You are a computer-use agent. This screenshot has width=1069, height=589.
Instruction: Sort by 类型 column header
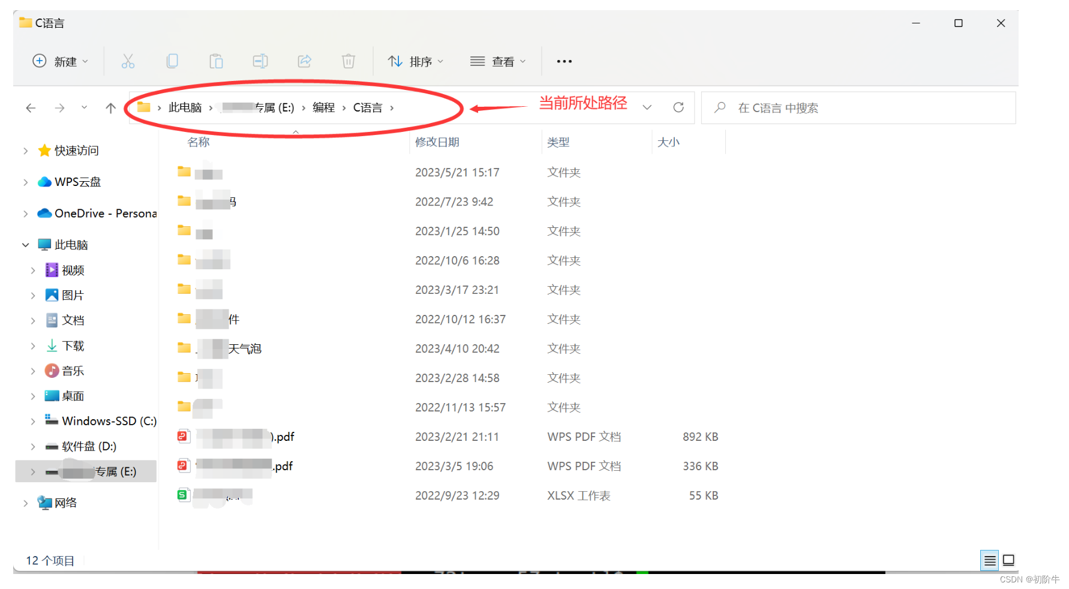point(558,142)
